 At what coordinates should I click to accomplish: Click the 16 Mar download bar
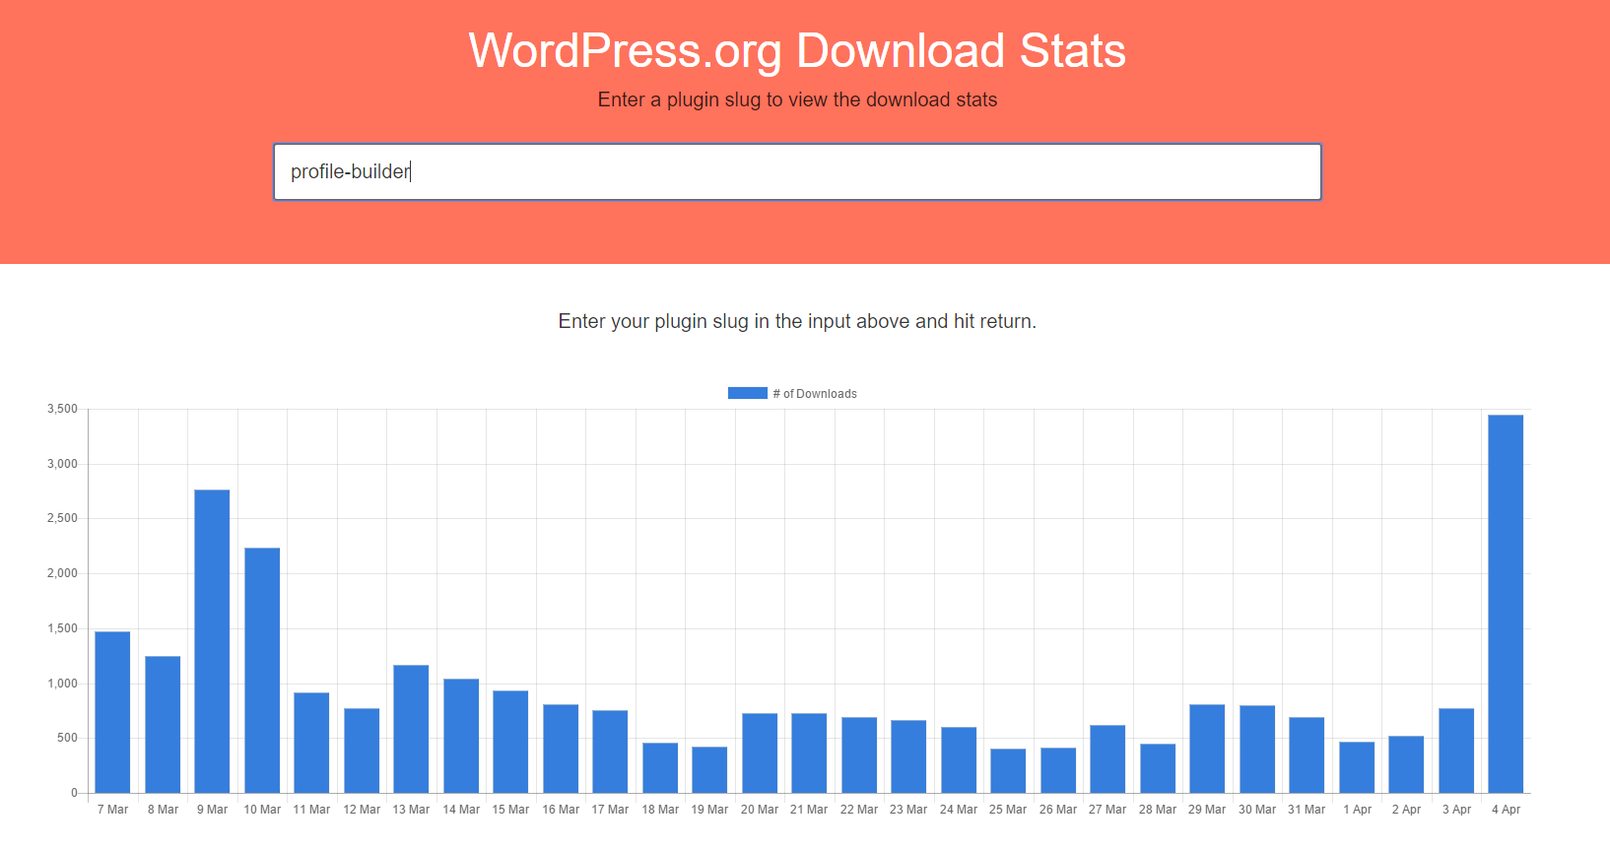tap(561, 749)
